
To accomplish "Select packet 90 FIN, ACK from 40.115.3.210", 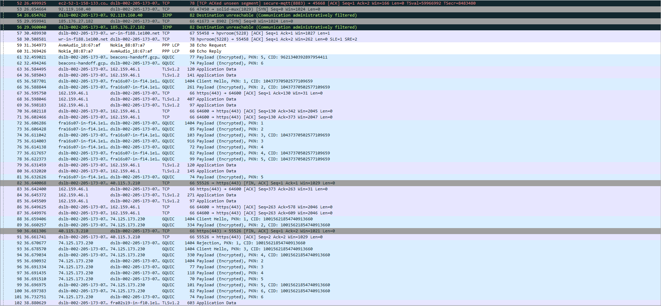I will click(330, 231).
